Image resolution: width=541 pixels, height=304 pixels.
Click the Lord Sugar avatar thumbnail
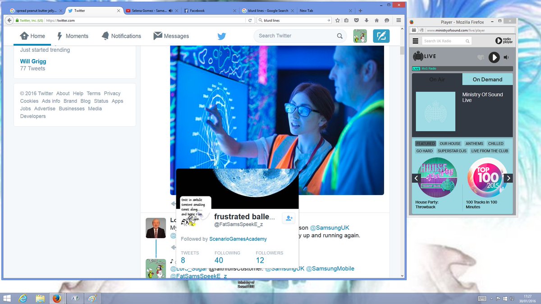pos(156,228)
